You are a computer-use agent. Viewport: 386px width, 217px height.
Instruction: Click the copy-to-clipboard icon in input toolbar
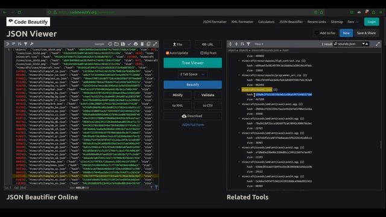point(148,44)
